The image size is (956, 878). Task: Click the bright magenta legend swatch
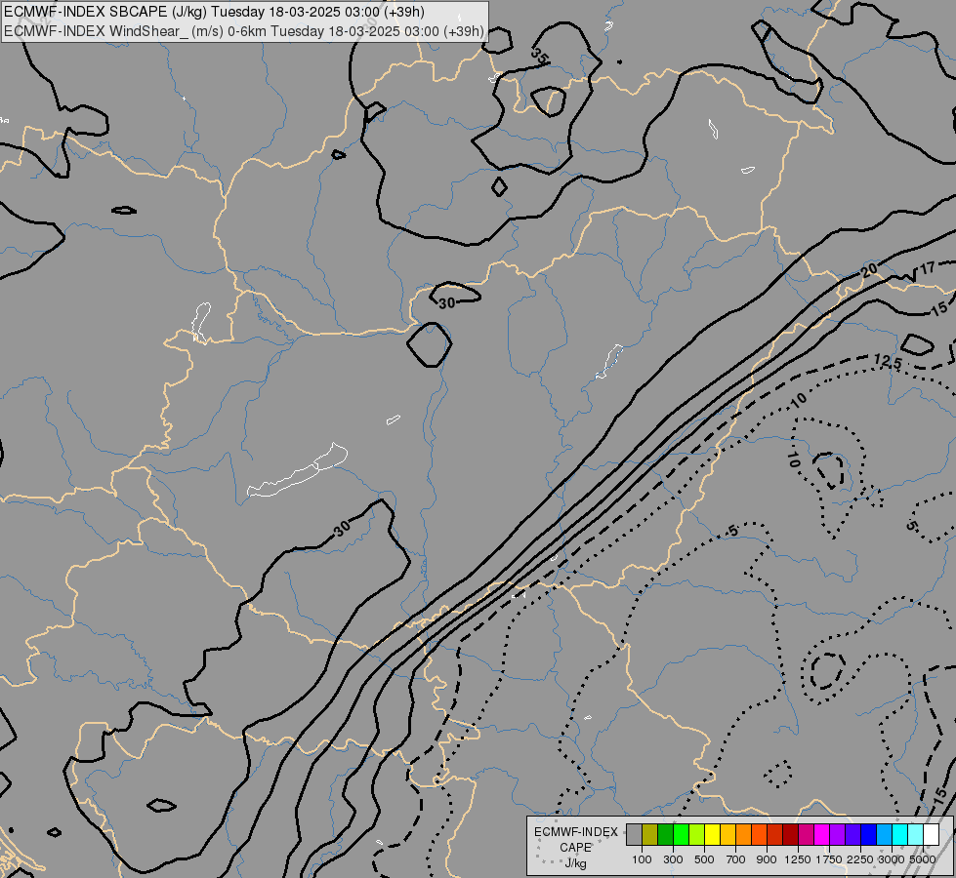pyautogui.click(x=822, y=834)
